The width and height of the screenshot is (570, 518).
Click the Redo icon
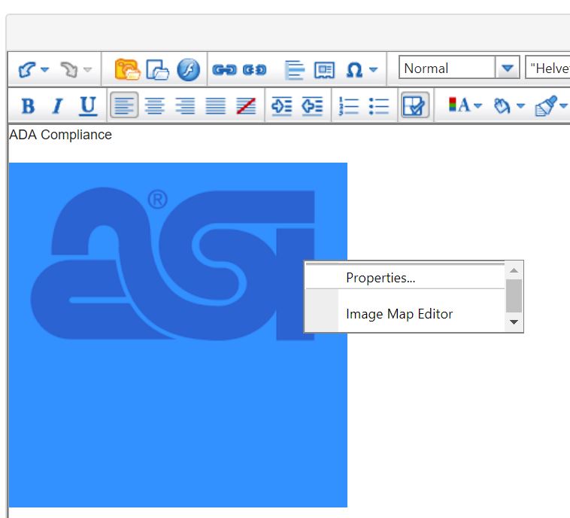(69, 69)
